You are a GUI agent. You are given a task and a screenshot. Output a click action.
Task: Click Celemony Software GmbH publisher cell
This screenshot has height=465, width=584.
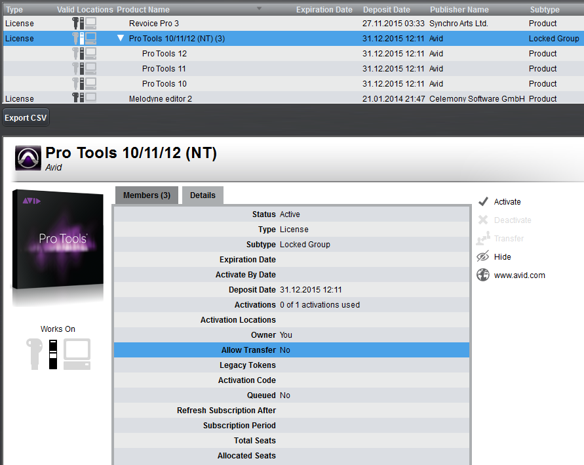[x=477, y=99]
